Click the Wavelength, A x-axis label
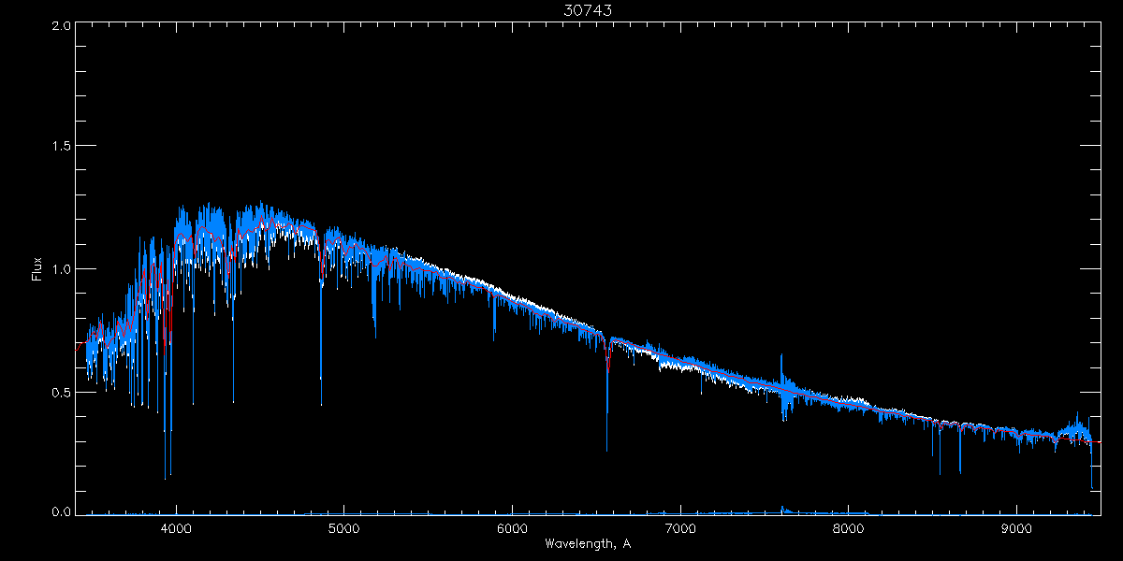The height and width of the screenshot is (561, 1123). 588,543
